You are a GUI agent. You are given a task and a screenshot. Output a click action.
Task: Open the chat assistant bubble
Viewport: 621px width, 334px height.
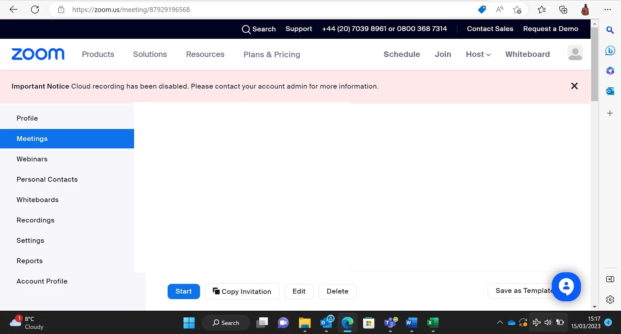pos(566,287)
